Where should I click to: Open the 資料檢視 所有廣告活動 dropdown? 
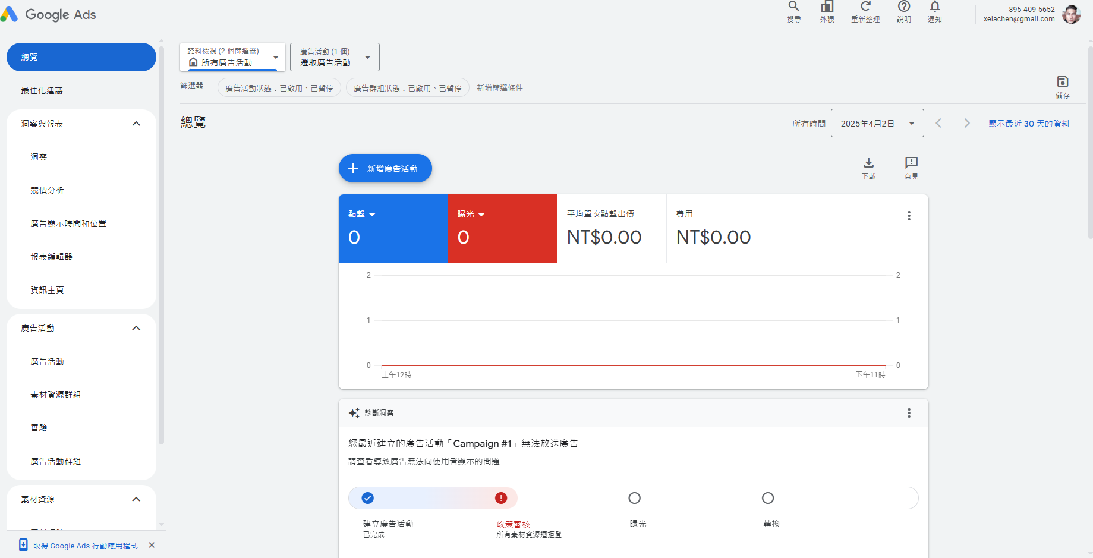(232, 57)
